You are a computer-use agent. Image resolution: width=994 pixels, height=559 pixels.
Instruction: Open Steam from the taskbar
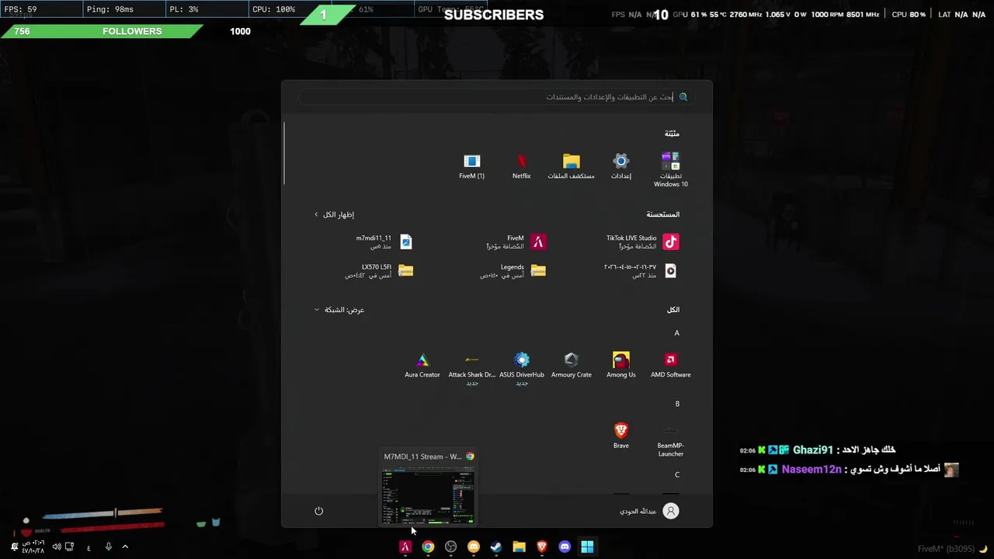click(x=496, y=547)
